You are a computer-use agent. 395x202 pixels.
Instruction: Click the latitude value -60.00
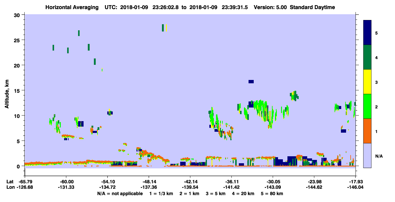click(x=66, y=182)
